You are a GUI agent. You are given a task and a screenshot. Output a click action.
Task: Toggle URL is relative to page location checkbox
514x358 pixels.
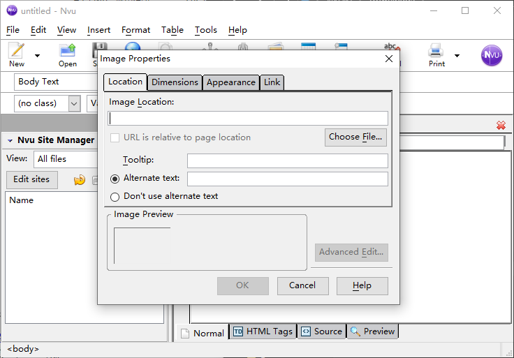click(x=115, y=137)
